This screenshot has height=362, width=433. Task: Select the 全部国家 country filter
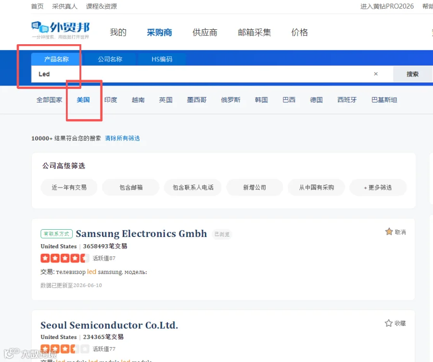[50, 100]
